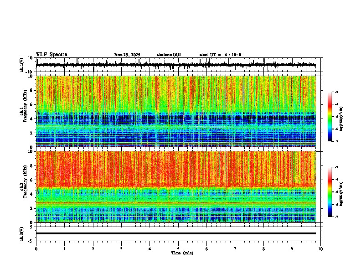Click the ch.2 "Frequency (kHz)" axis label
361x279 pixels.
click(26, 181)
